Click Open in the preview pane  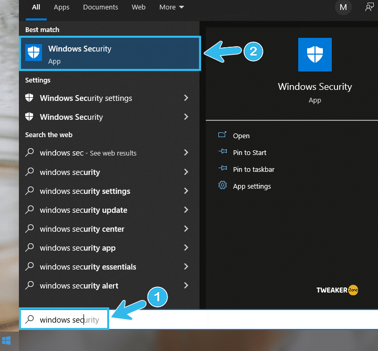pyautogui.click(x=241, y=136)
